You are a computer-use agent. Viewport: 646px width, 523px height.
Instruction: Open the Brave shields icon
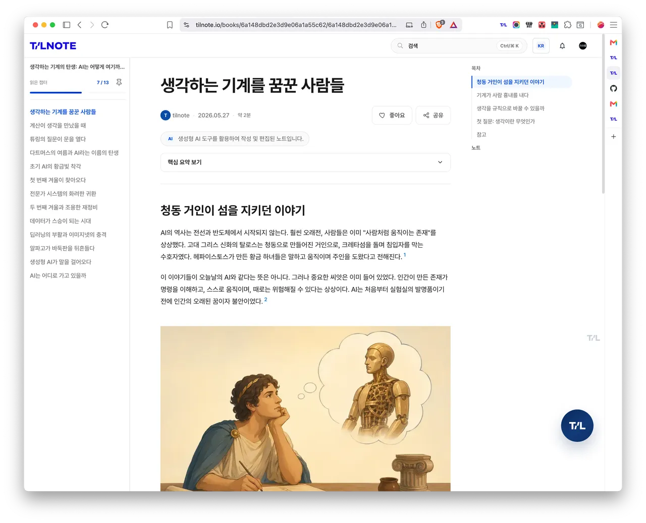pyautogui.click(x=440, y=25)
